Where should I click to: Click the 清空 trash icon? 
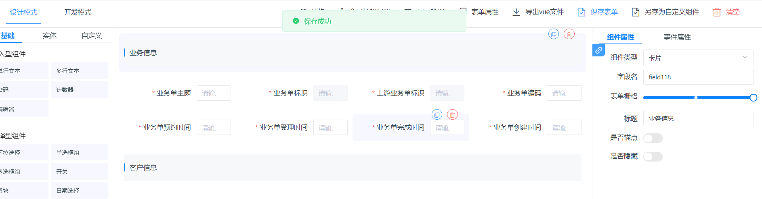tap(717, 12)
